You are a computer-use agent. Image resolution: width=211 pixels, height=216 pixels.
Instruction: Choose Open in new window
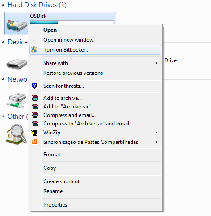click(95, 40)
